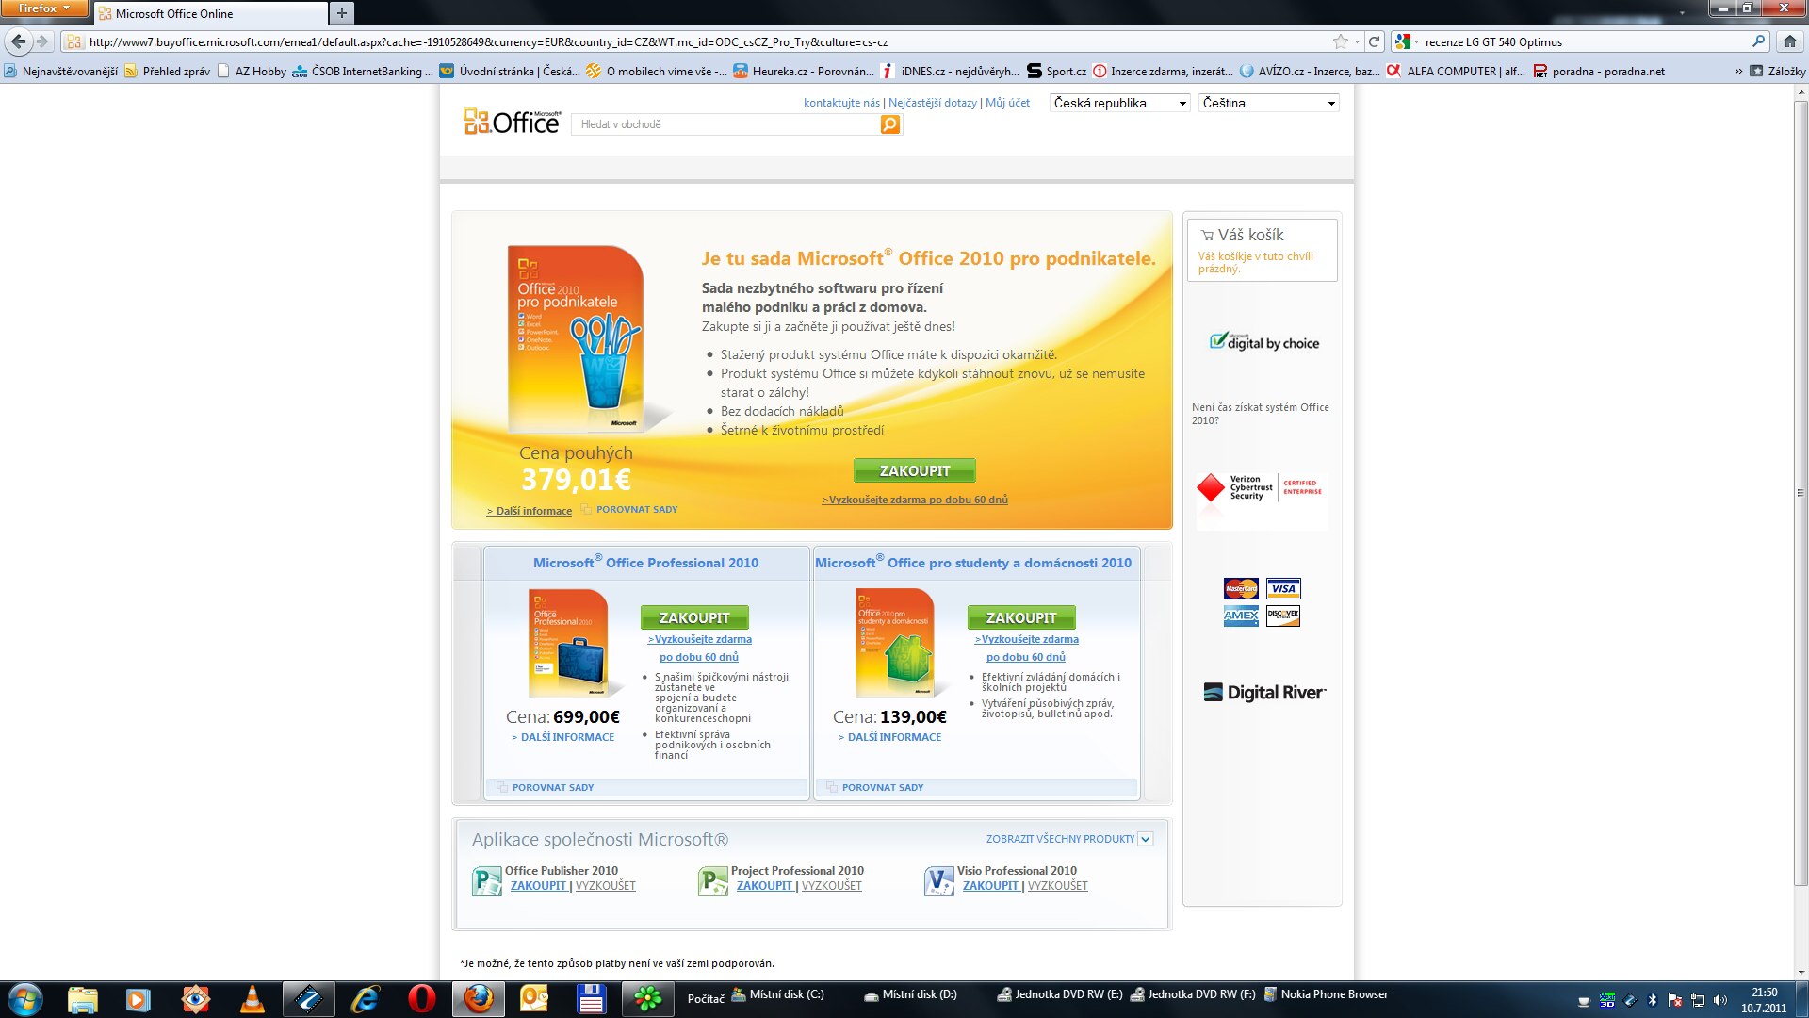Click the Office Publisher 2010 icon
Image resolution: width=1809 pixels, height=1018 pixels.
tap(486, 881)
